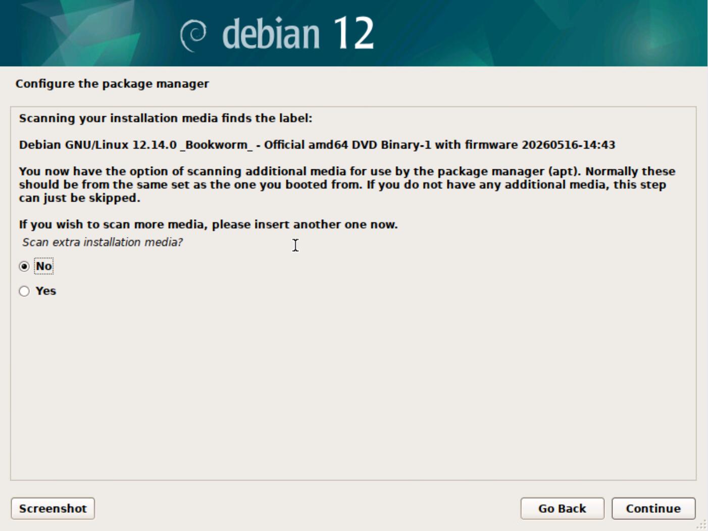The height and width of the screenshot is (531, 708).
Task: Click the "please insert another one now" line
Action: 209,224
